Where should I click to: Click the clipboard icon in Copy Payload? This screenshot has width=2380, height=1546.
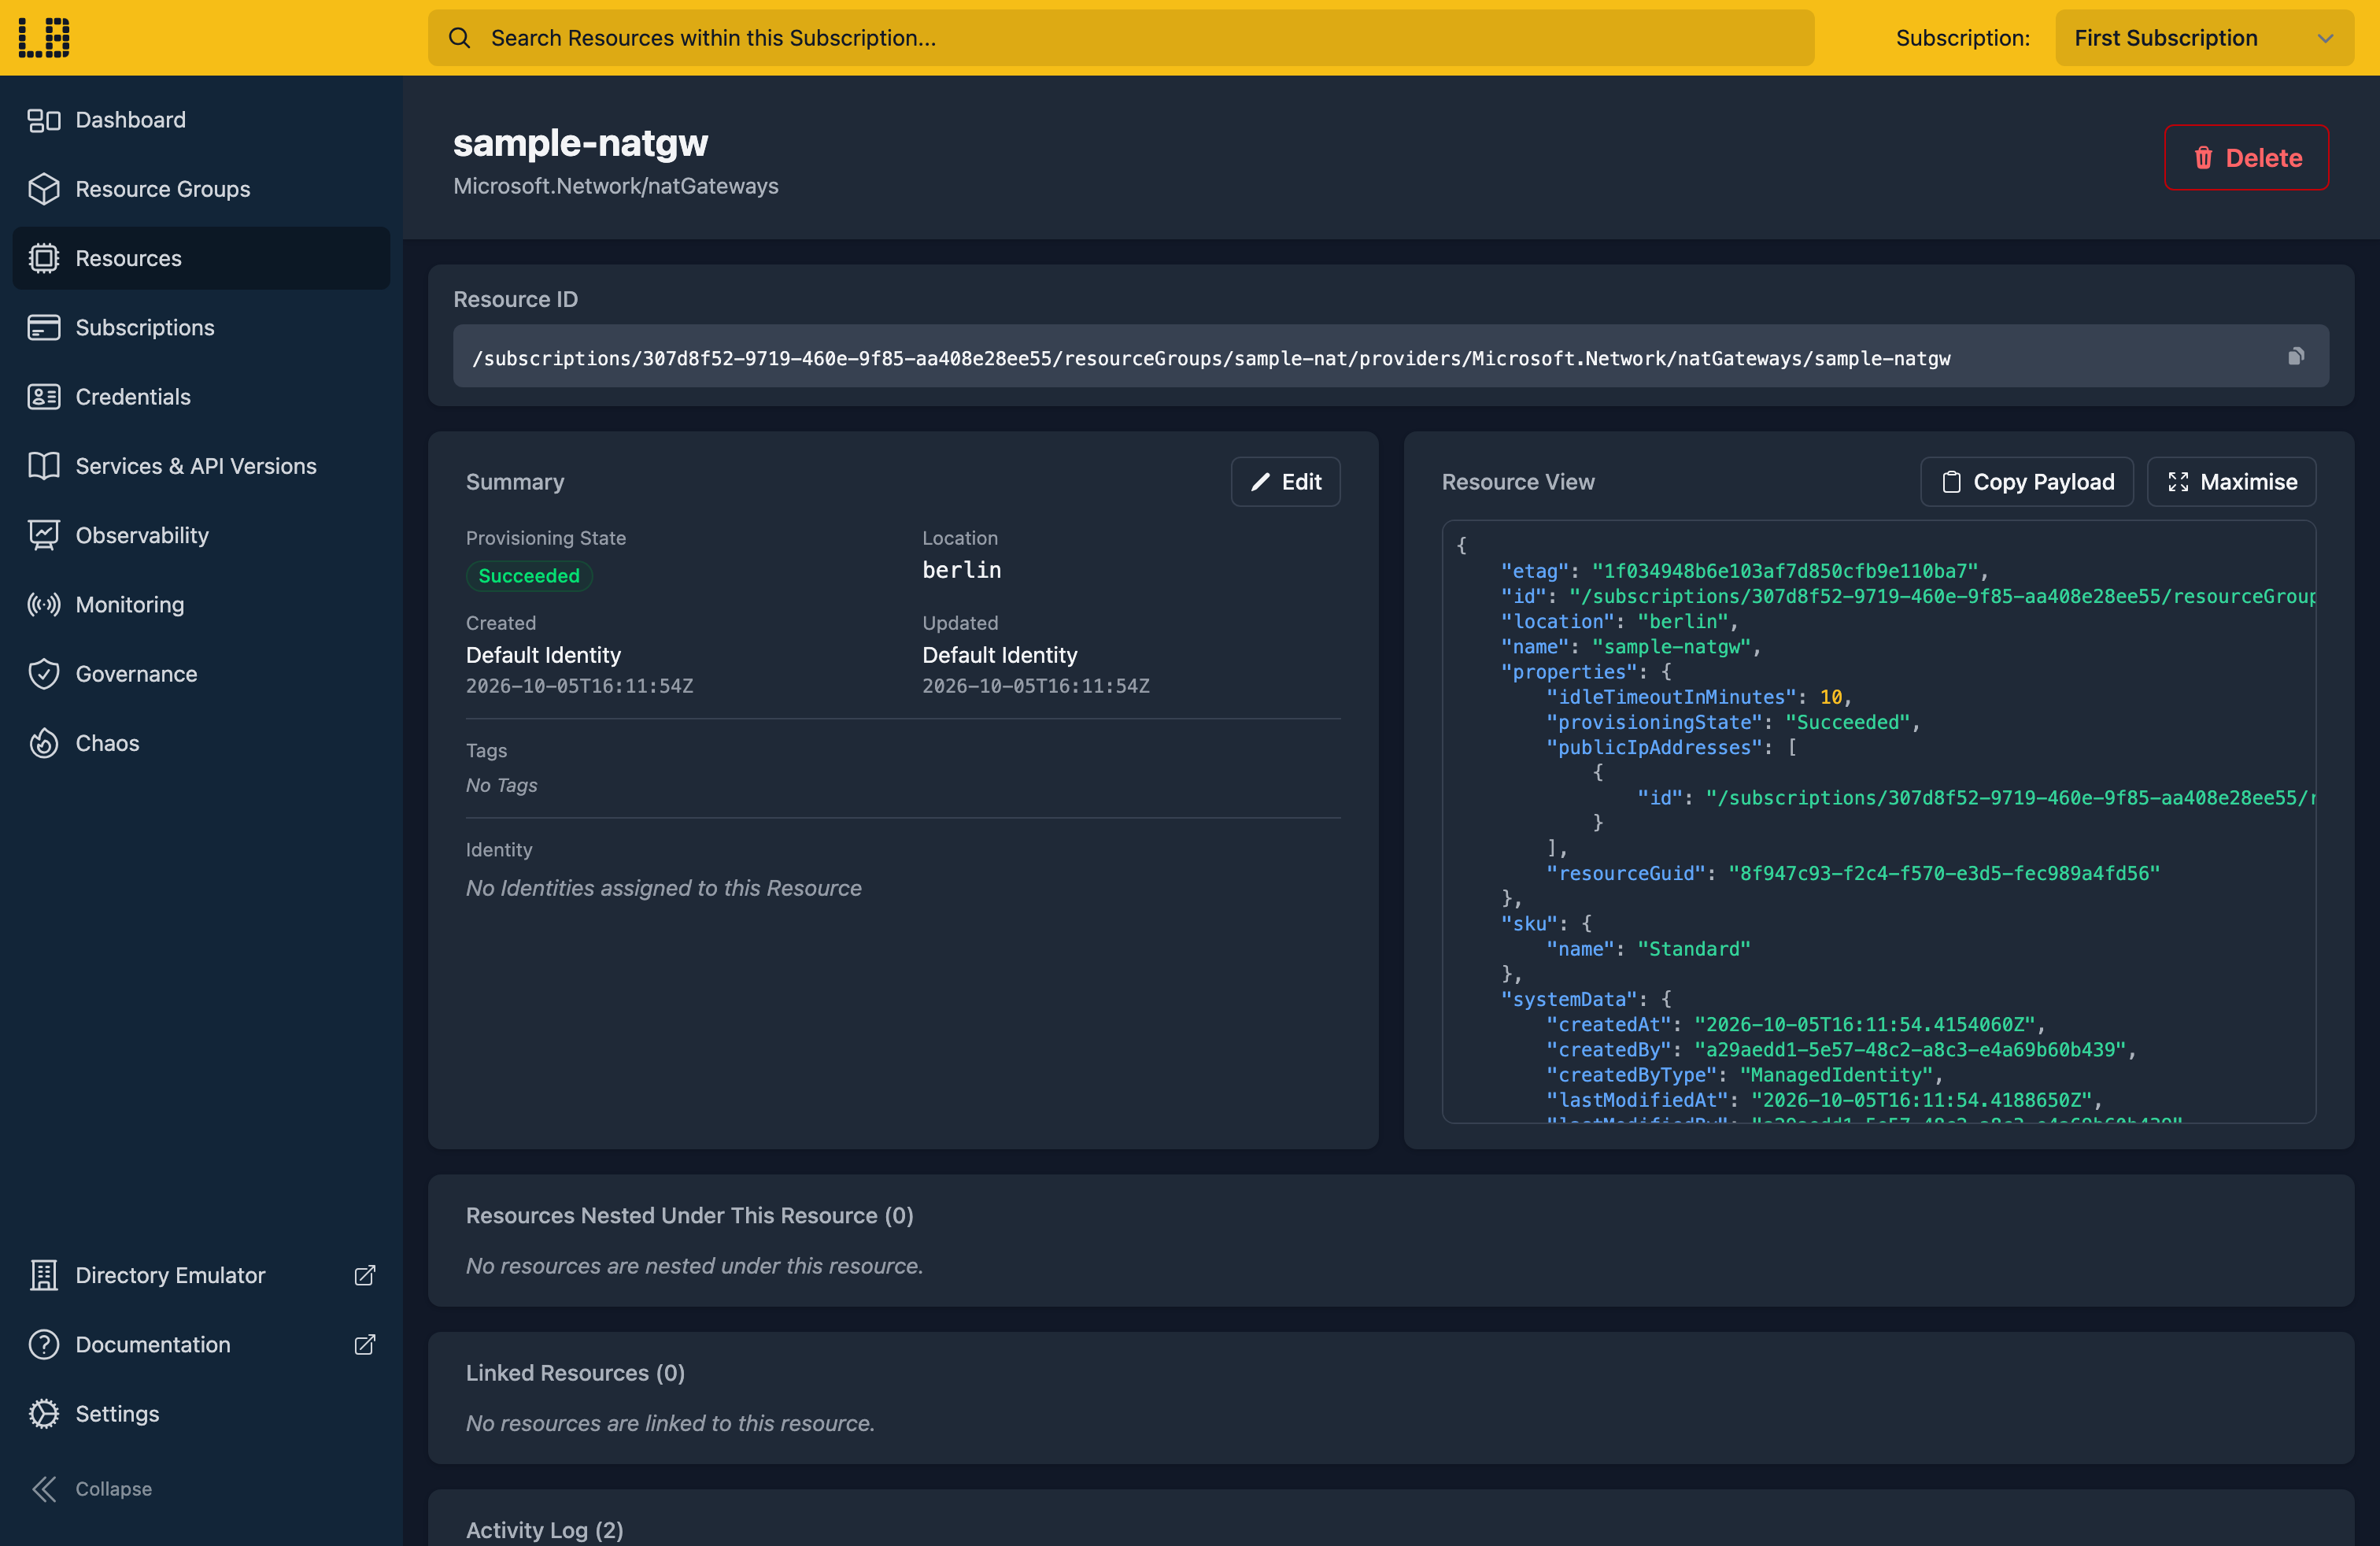(x=1951, y=482)
